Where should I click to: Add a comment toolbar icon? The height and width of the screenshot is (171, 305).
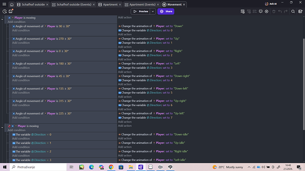(261, 11)
